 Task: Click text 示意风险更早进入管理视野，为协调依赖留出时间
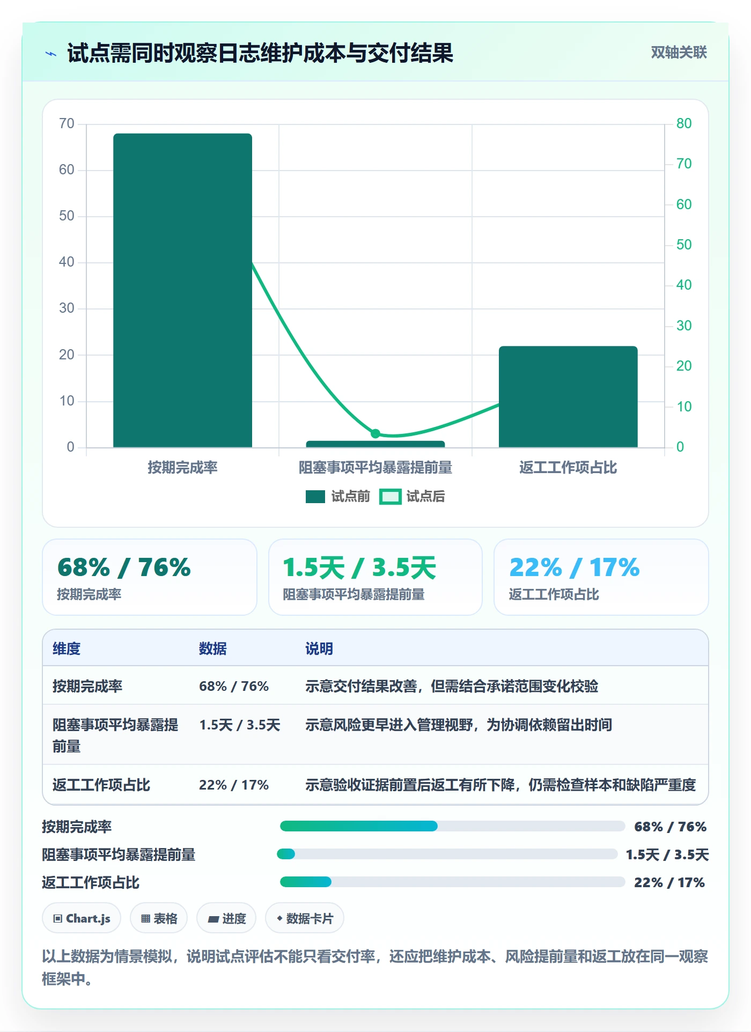459,725
